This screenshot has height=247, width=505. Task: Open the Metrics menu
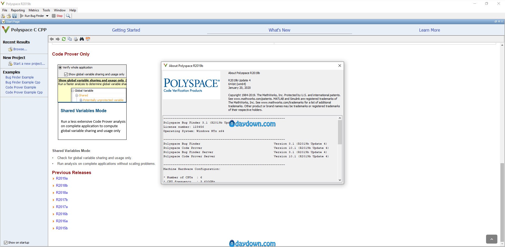34,10
